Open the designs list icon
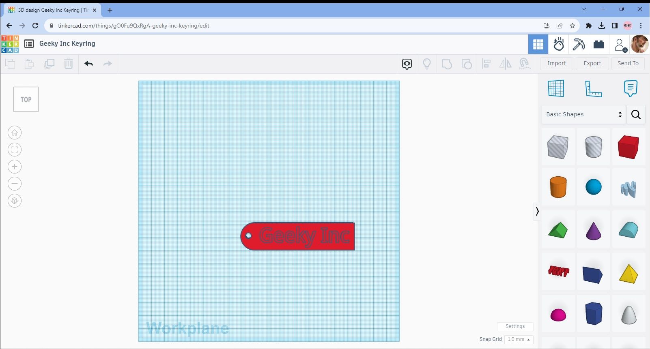This screenshot has width=650, height=349. (29, 44)
